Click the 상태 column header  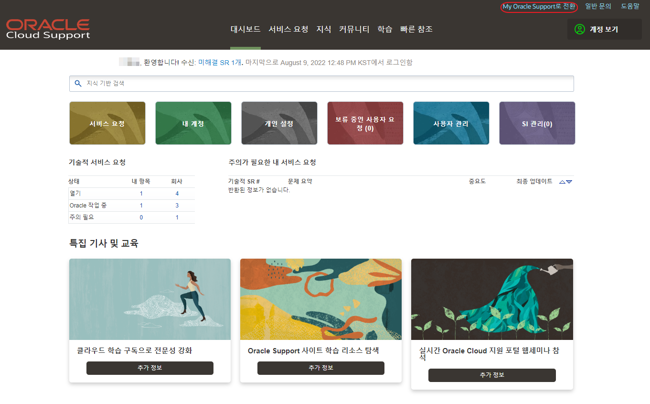click(74, 182)
